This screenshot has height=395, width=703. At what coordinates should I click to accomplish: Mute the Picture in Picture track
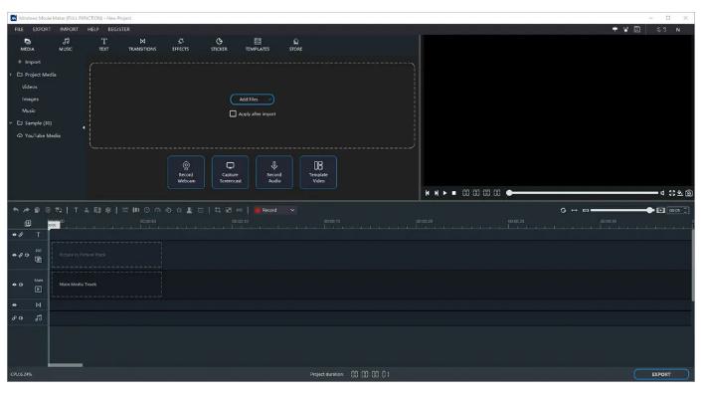point(27,255)
